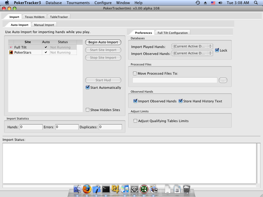Launch the P4 app from the dock
The height and width of the screenshot is (197, 263).
[115, 189]
